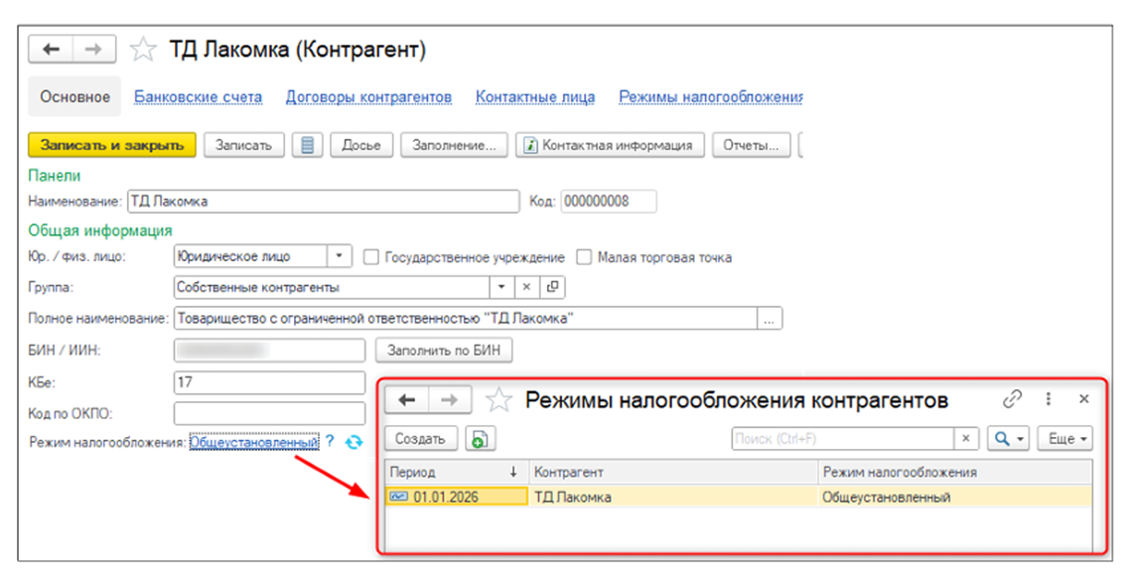
Task: Open the Договоры контрагентов tab
Action: tap(368, 97)
